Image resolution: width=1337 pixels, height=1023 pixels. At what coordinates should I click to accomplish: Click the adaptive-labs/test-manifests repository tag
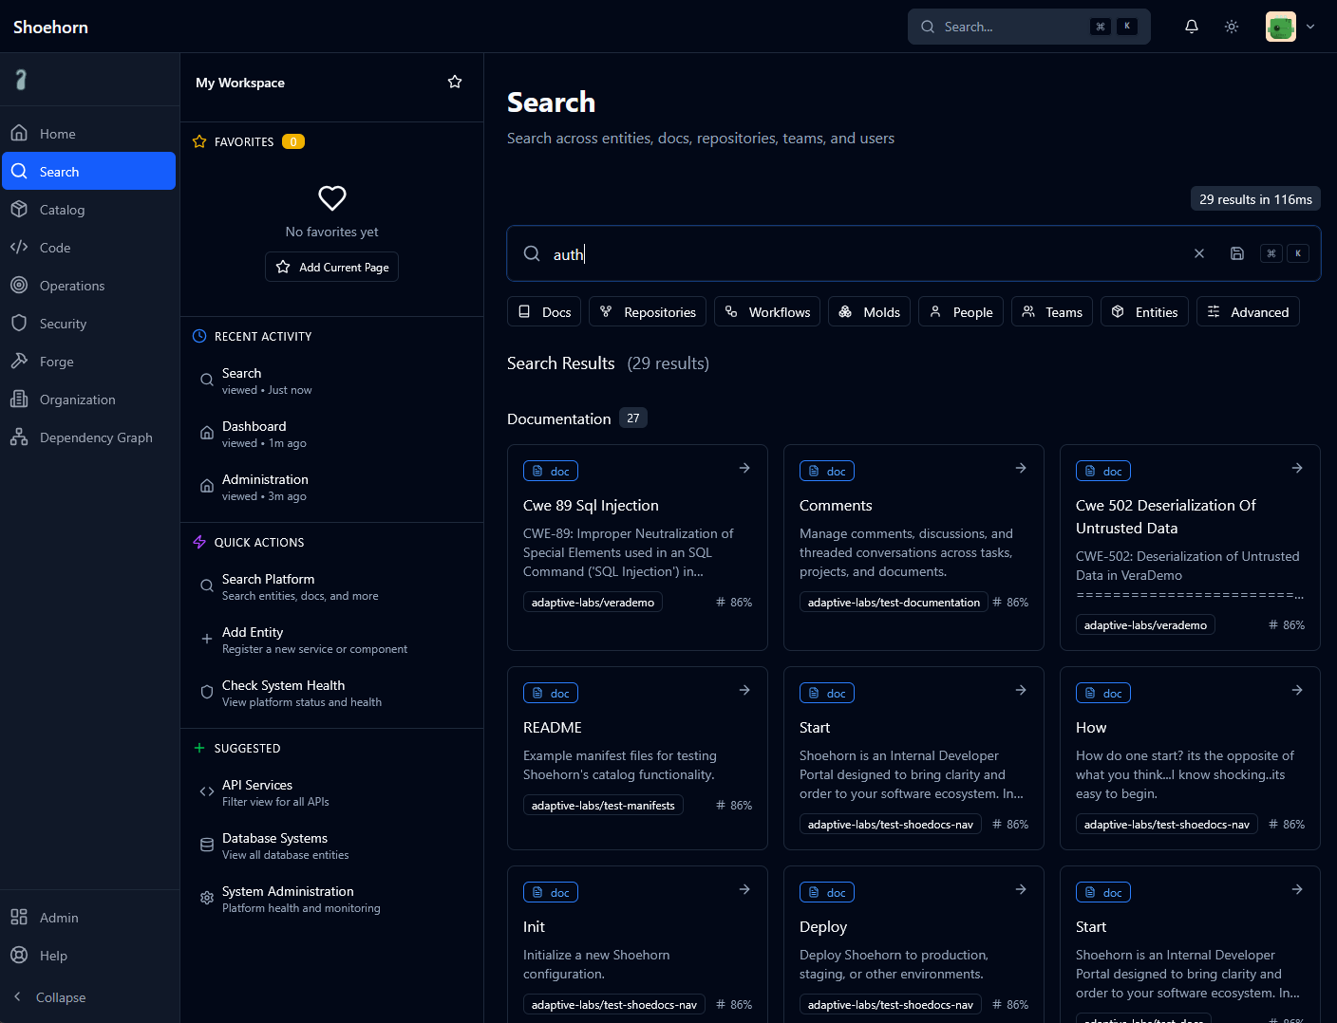click(603, 806)
